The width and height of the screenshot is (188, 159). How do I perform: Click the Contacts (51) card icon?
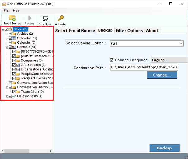(14, 47)
